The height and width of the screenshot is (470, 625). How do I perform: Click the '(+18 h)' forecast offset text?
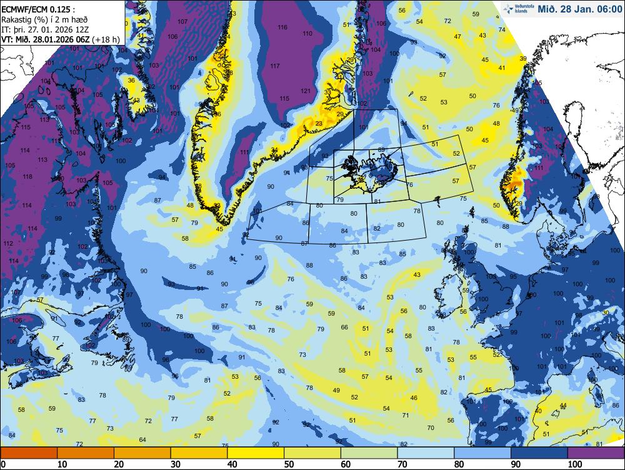pyautogui.click(x=106, y=39)
